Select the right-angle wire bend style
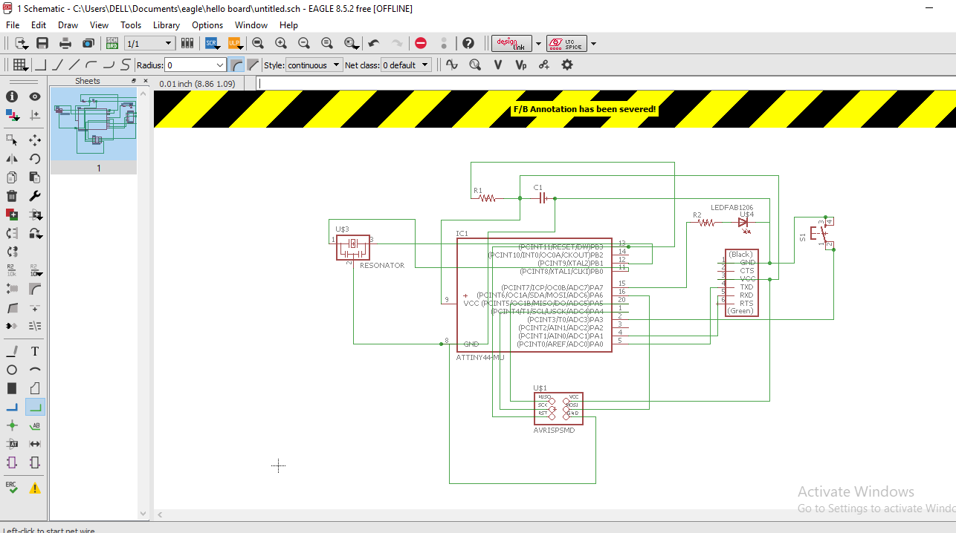The image size is (956, 533). pos(41,65)
